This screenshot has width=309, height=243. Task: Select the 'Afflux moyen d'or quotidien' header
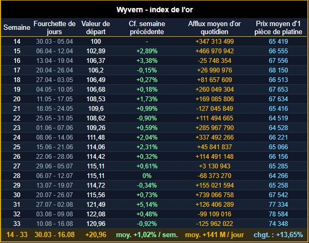pyautogui.click(x=214, y=28)
